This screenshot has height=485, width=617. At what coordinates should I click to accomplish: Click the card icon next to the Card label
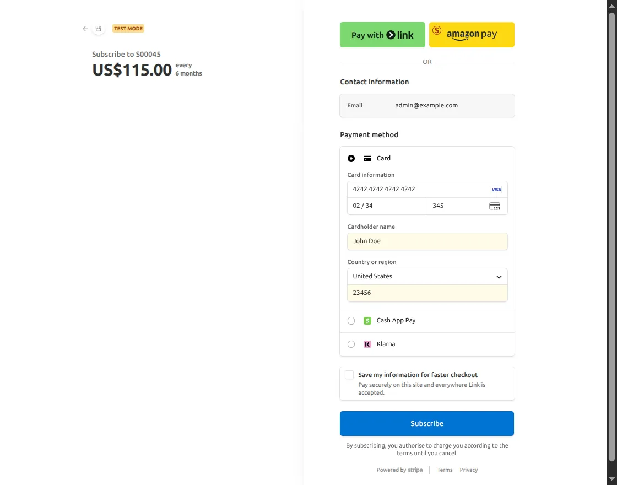click(367, 158)
